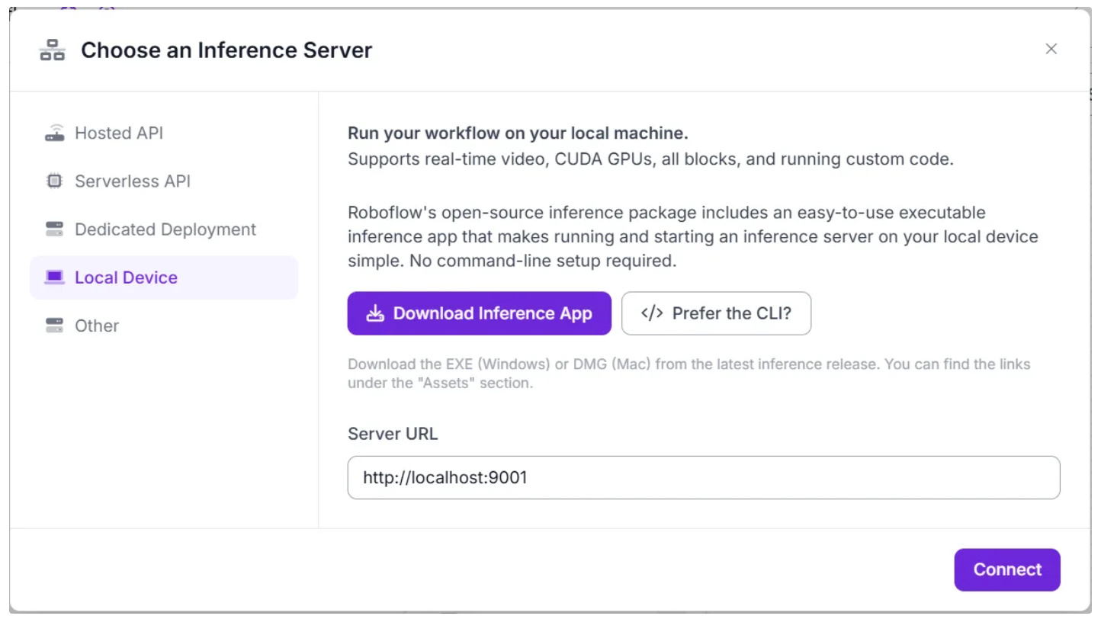Click the Other server icon in sidebar
Image resolution: width=1101 pixels, height=619 pixels.
coord(55,326)
